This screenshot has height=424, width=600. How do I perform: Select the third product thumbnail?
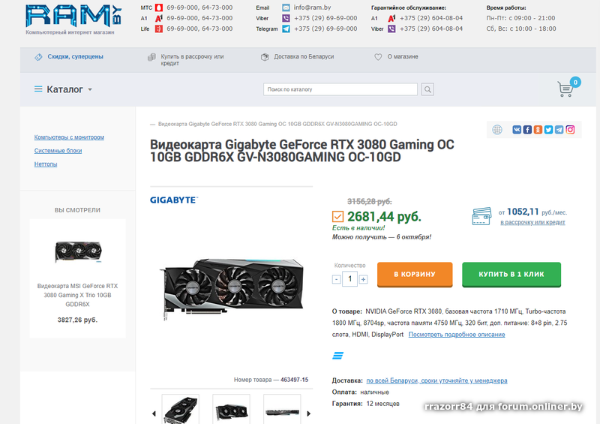[282, 409]
